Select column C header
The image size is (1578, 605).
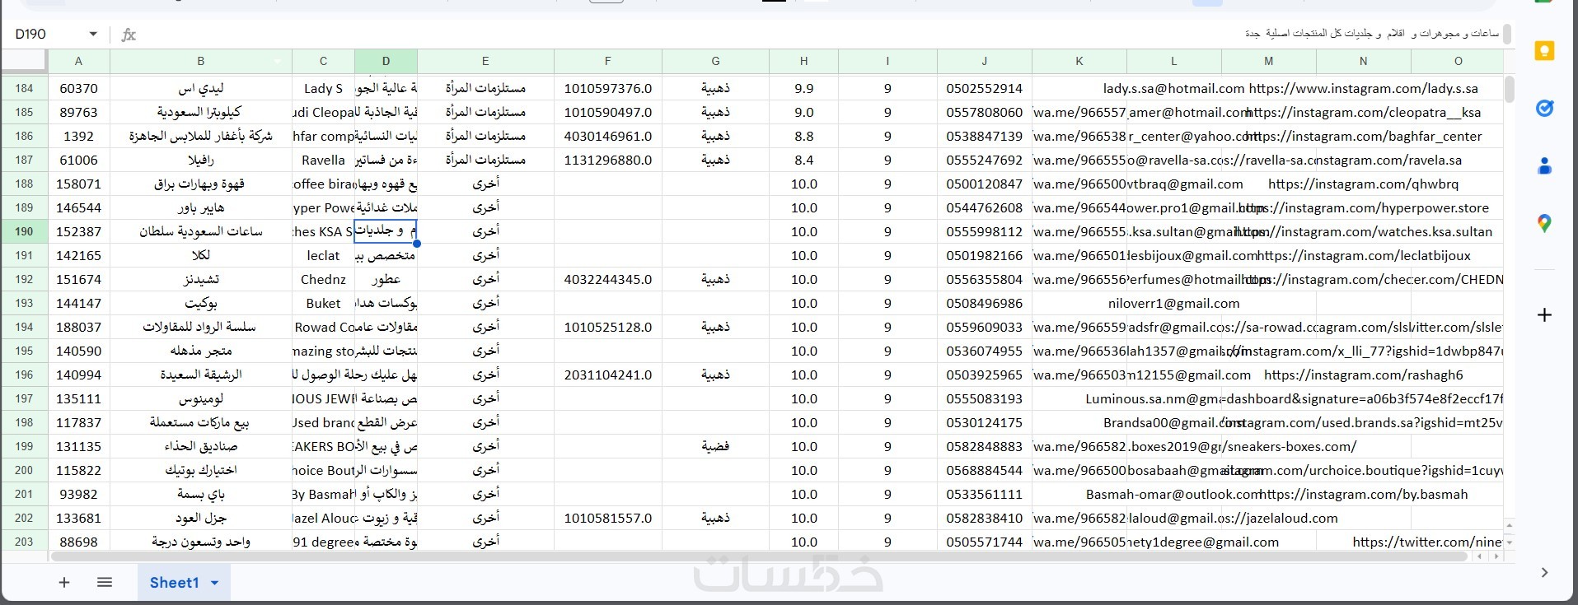[323, 61]
